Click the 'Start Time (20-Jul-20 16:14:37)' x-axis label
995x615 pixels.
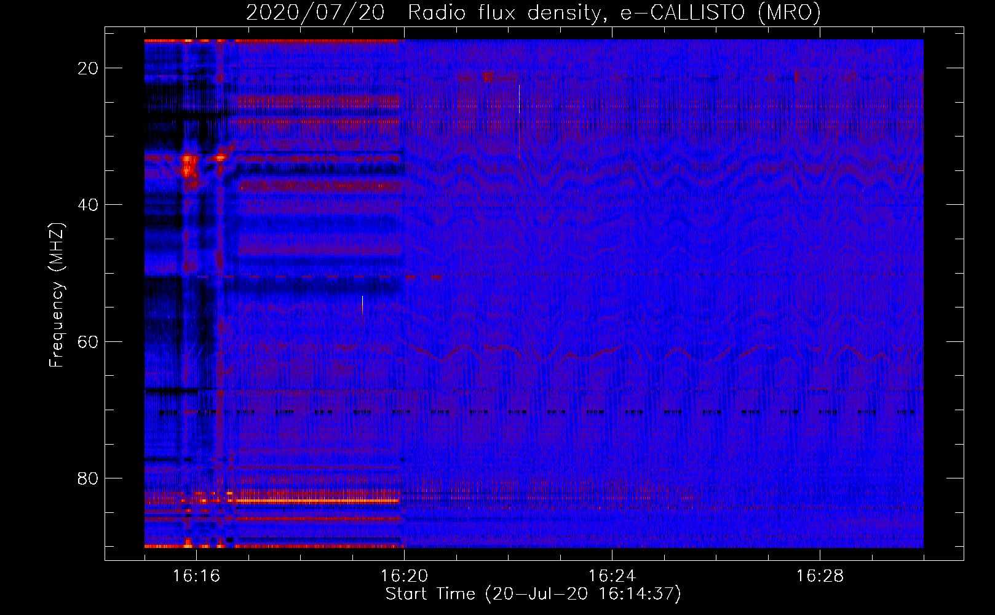coord(533,594)
